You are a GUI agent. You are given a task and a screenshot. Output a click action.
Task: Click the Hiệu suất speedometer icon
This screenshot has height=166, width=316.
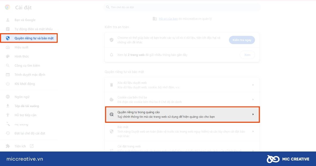(x=8, y=47)
